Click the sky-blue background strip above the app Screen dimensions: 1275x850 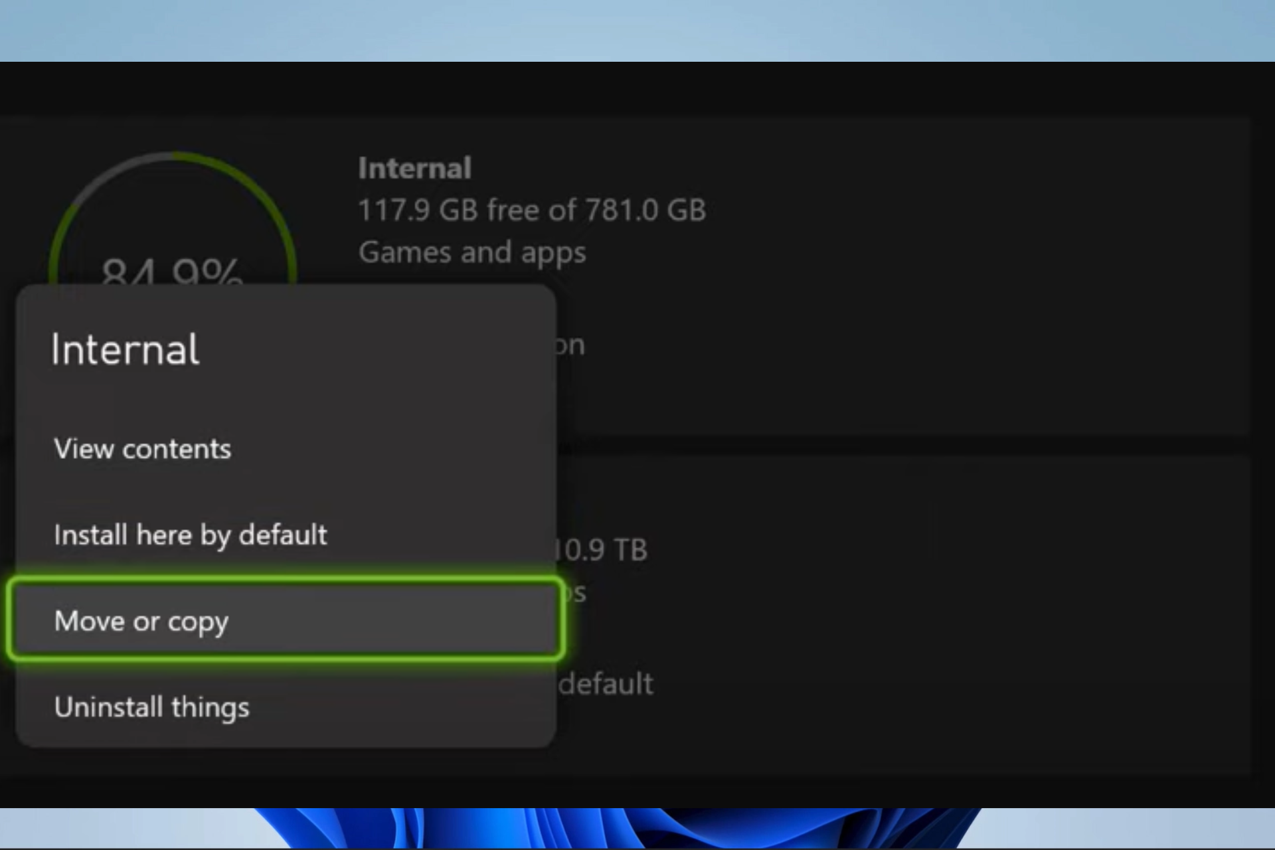(637, 31)
